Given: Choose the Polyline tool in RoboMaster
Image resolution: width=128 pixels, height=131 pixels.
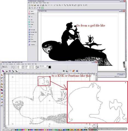Looking at the screenshot, I should pyautogui.click(x=31, y=22).
